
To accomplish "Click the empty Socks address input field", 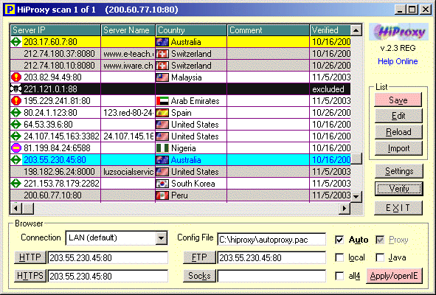I will point(271,276).
